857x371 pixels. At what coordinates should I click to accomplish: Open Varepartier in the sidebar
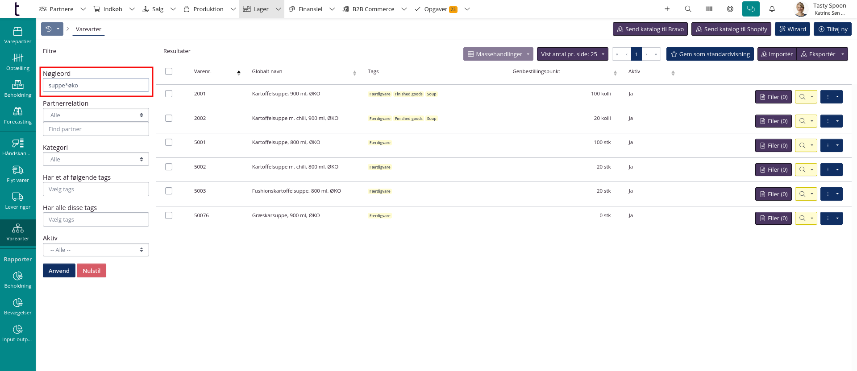coord(17,35)
